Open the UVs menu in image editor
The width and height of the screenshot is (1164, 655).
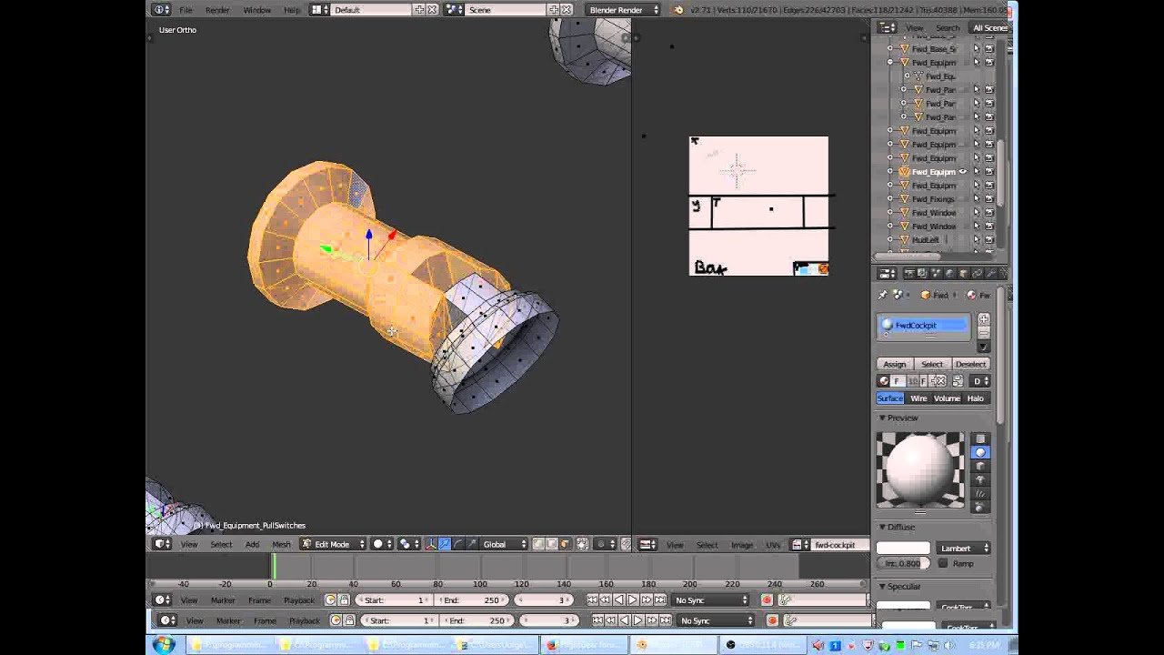coord(773,545)
